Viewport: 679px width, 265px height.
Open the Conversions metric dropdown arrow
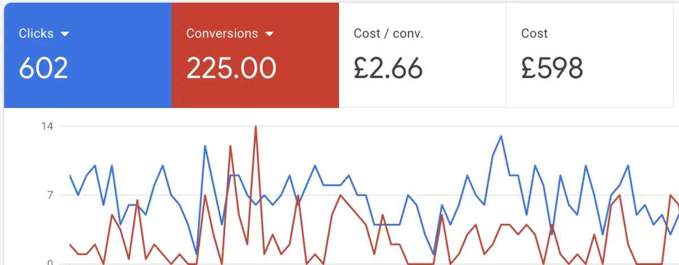[269, 34]
